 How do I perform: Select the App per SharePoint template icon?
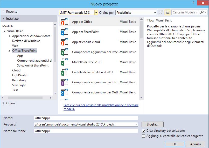click(65, 32)
